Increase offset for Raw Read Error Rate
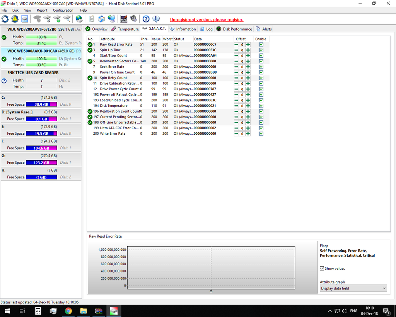The image size is (396, 317). 248,45
